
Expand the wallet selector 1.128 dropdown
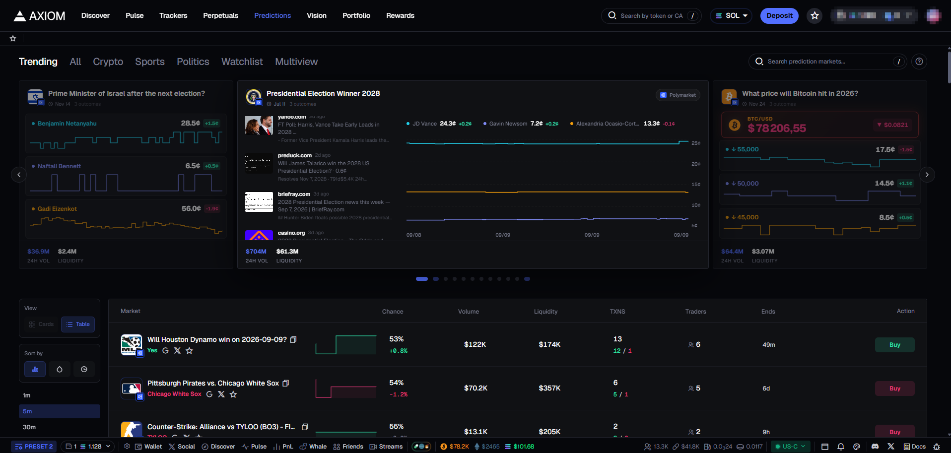[x=88, y=447]
